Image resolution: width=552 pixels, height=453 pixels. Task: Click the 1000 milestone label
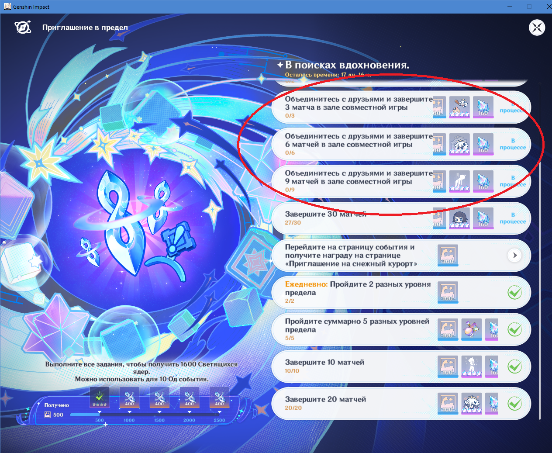click(x=129, y=420)
